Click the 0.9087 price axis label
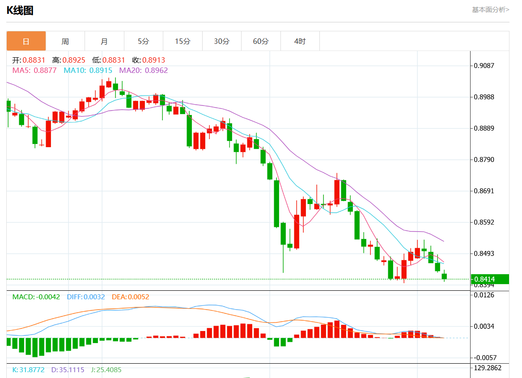Screen dimensions: 522x378 click(x=484, y=66)
